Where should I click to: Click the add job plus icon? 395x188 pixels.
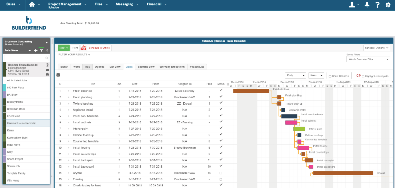coord(35,50)
